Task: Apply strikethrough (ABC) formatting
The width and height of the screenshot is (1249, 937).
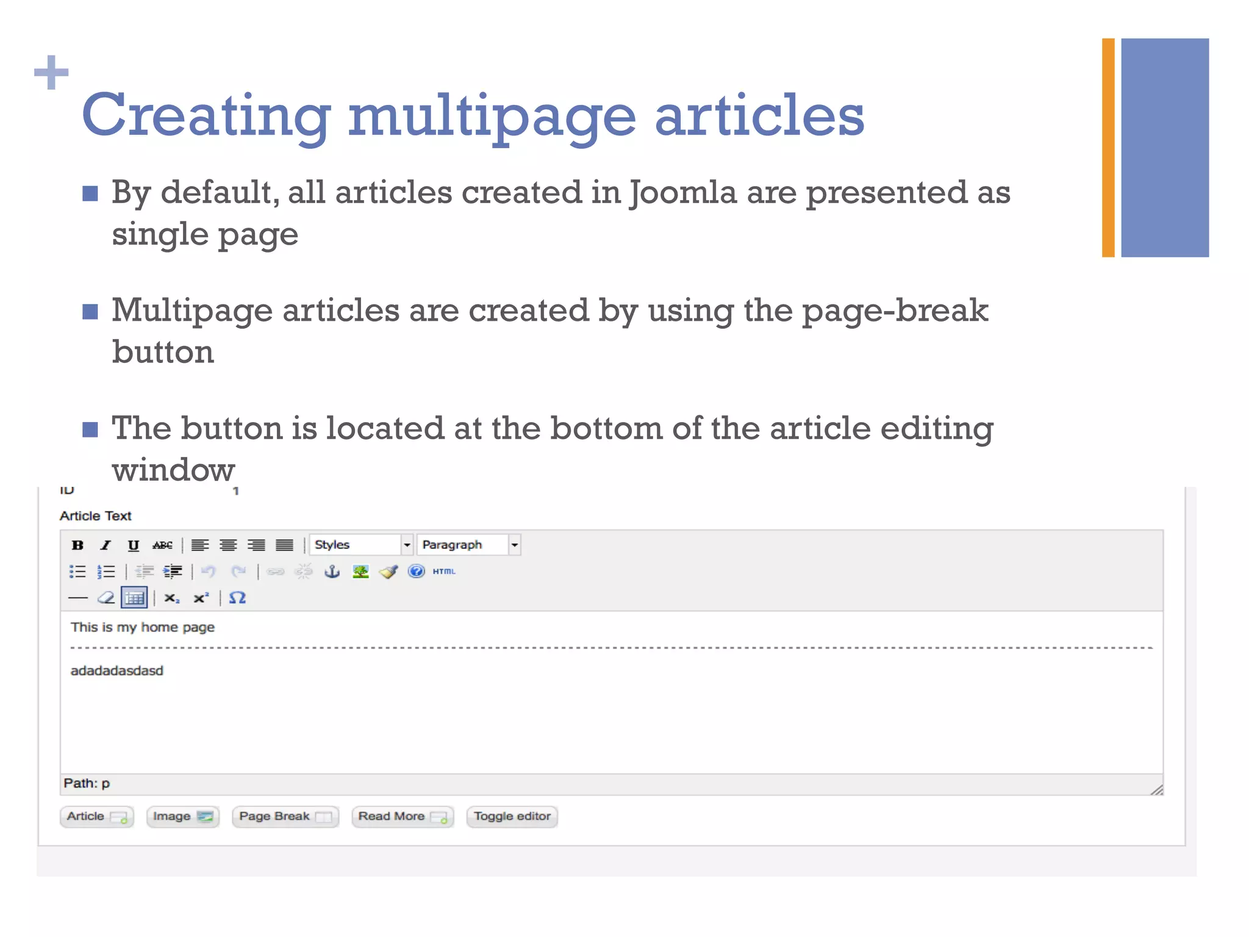Action: click(162, 545)
